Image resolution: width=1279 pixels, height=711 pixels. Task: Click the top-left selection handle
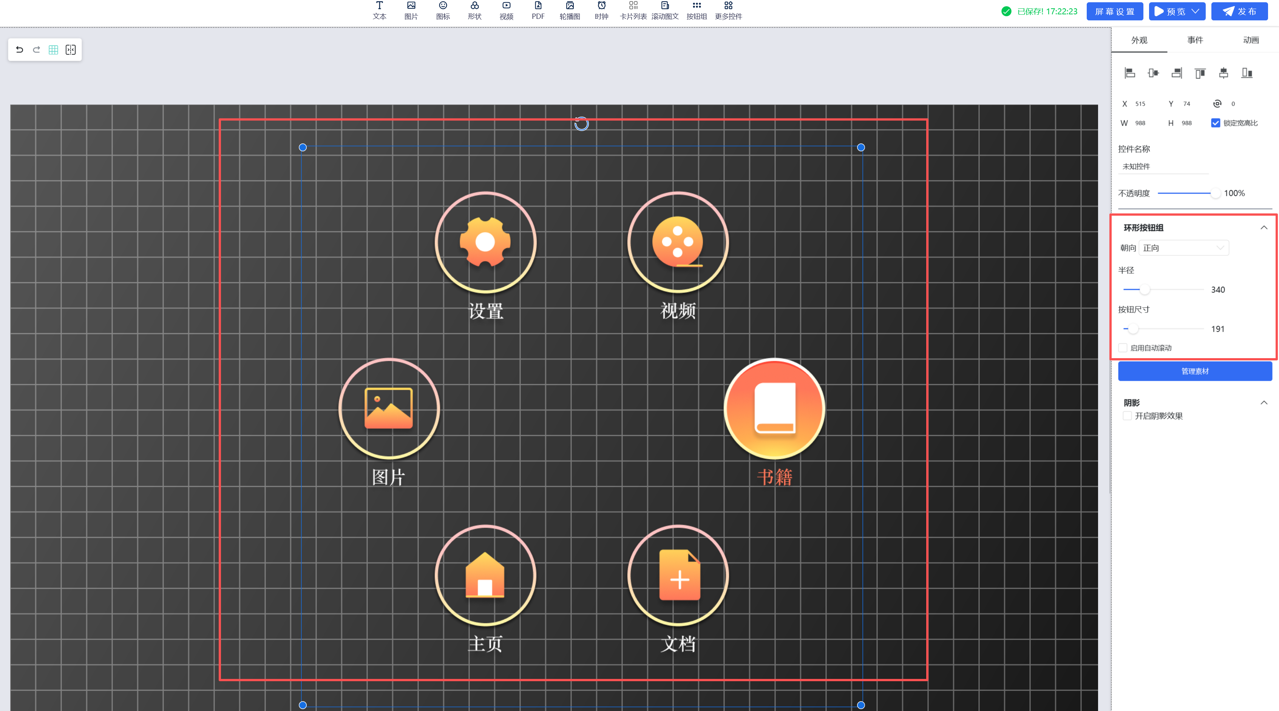click(303, 147)
